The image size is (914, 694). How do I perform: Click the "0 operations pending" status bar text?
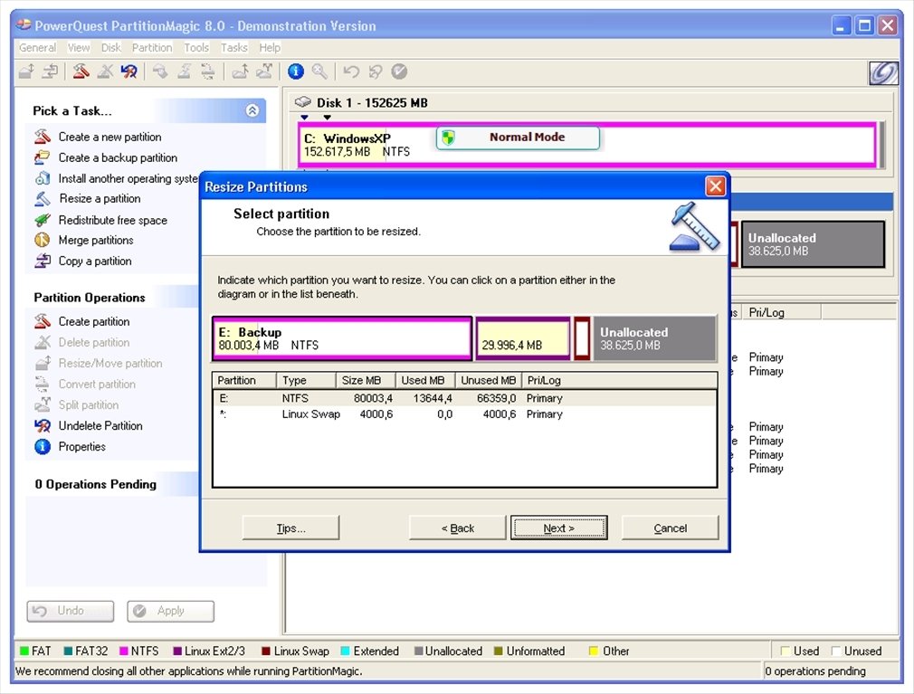pos(814,671)
